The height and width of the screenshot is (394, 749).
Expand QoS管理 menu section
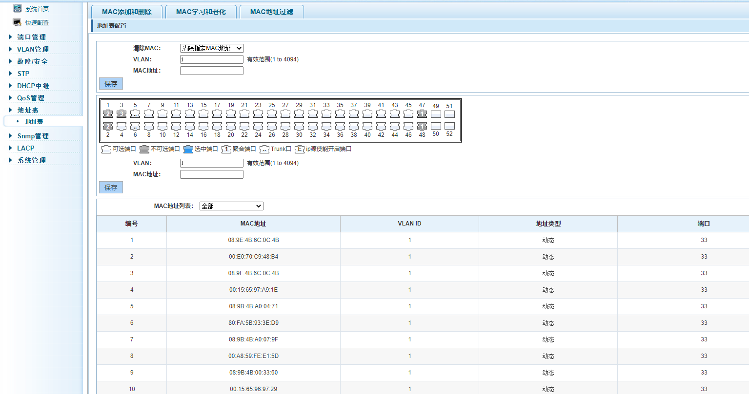(x=31, y=98)
